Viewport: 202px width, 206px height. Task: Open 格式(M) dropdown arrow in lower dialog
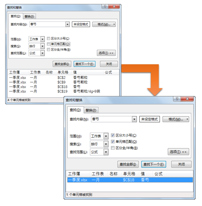tap(187, 119)
